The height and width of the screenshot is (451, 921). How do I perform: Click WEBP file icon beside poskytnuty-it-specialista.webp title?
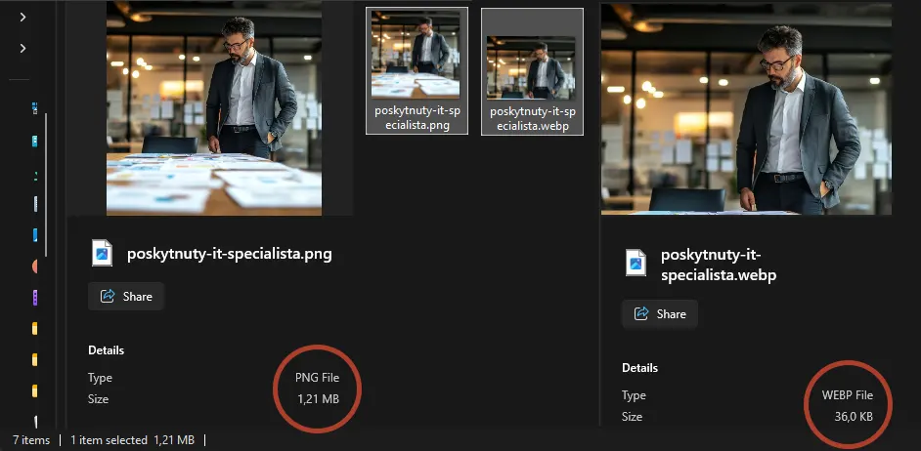tap(636, 265)
